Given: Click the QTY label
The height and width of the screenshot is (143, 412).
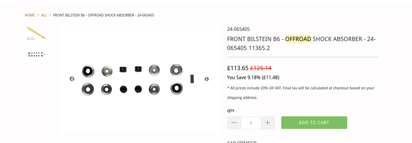Looking at the screenshot, I should point(231,111).
